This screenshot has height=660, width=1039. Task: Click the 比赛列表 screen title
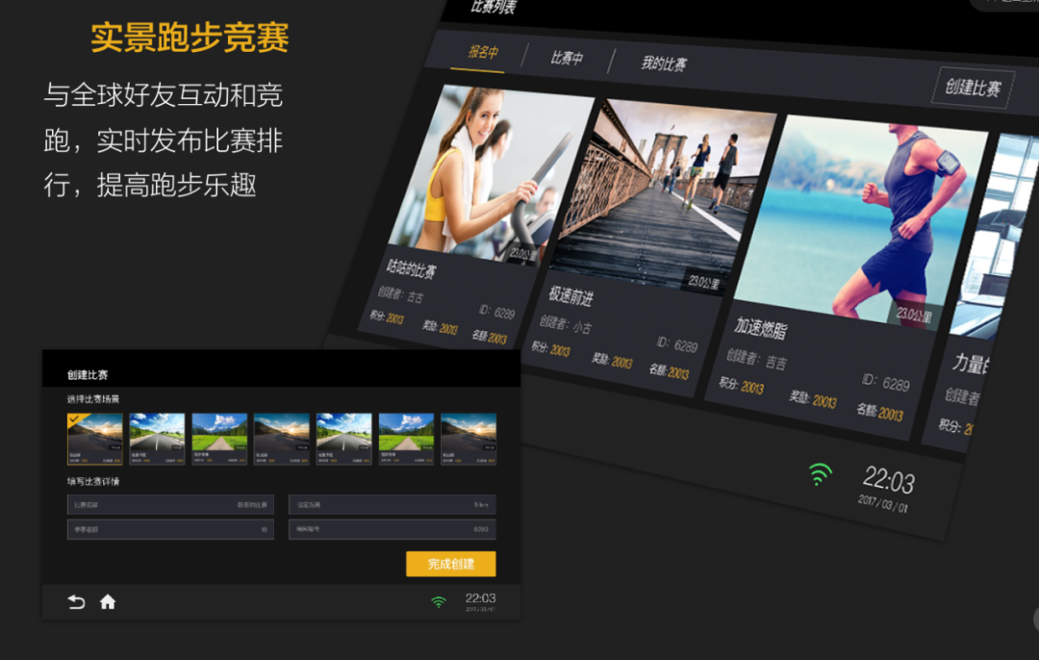494,7
